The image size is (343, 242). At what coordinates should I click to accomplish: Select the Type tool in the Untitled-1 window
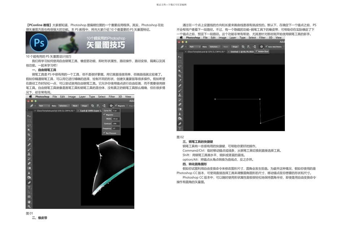(x=180, y=129)
